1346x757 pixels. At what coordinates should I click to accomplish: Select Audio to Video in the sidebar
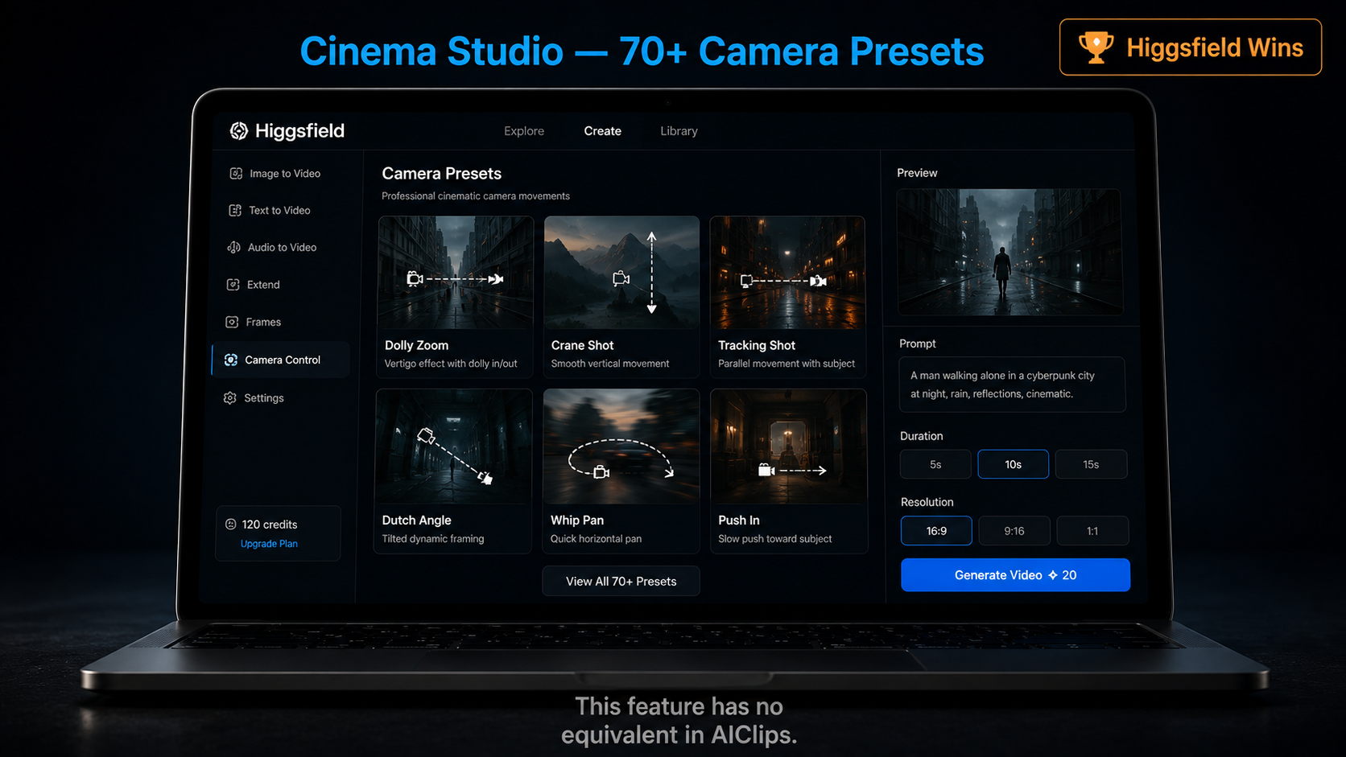tap(281, 248)
